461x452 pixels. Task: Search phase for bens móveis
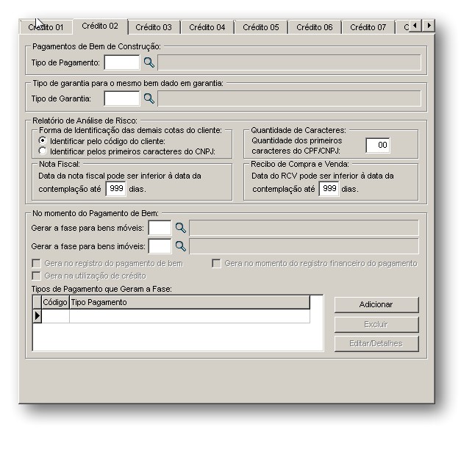(x=181, y=228)
